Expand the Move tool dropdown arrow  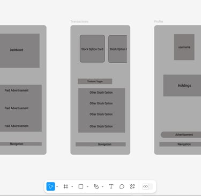coord(57,187)
